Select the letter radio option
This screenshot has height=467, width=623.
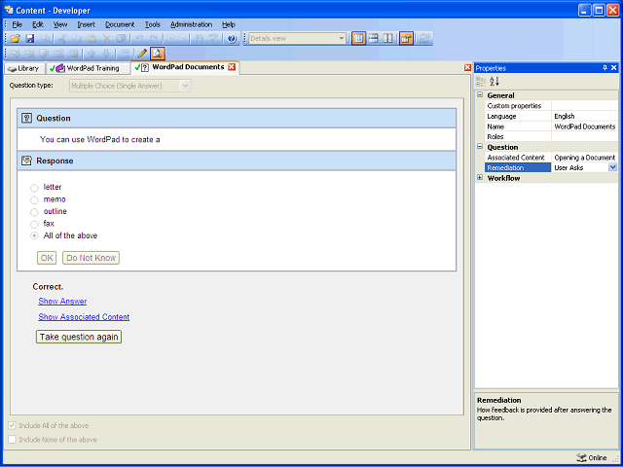click(35, 188)
